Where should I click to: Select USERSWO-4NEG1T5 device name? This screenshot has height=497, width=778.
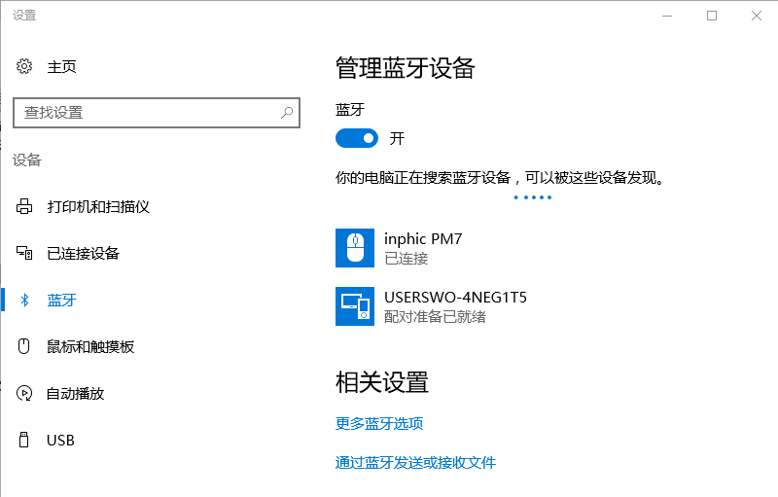(455, 297)
